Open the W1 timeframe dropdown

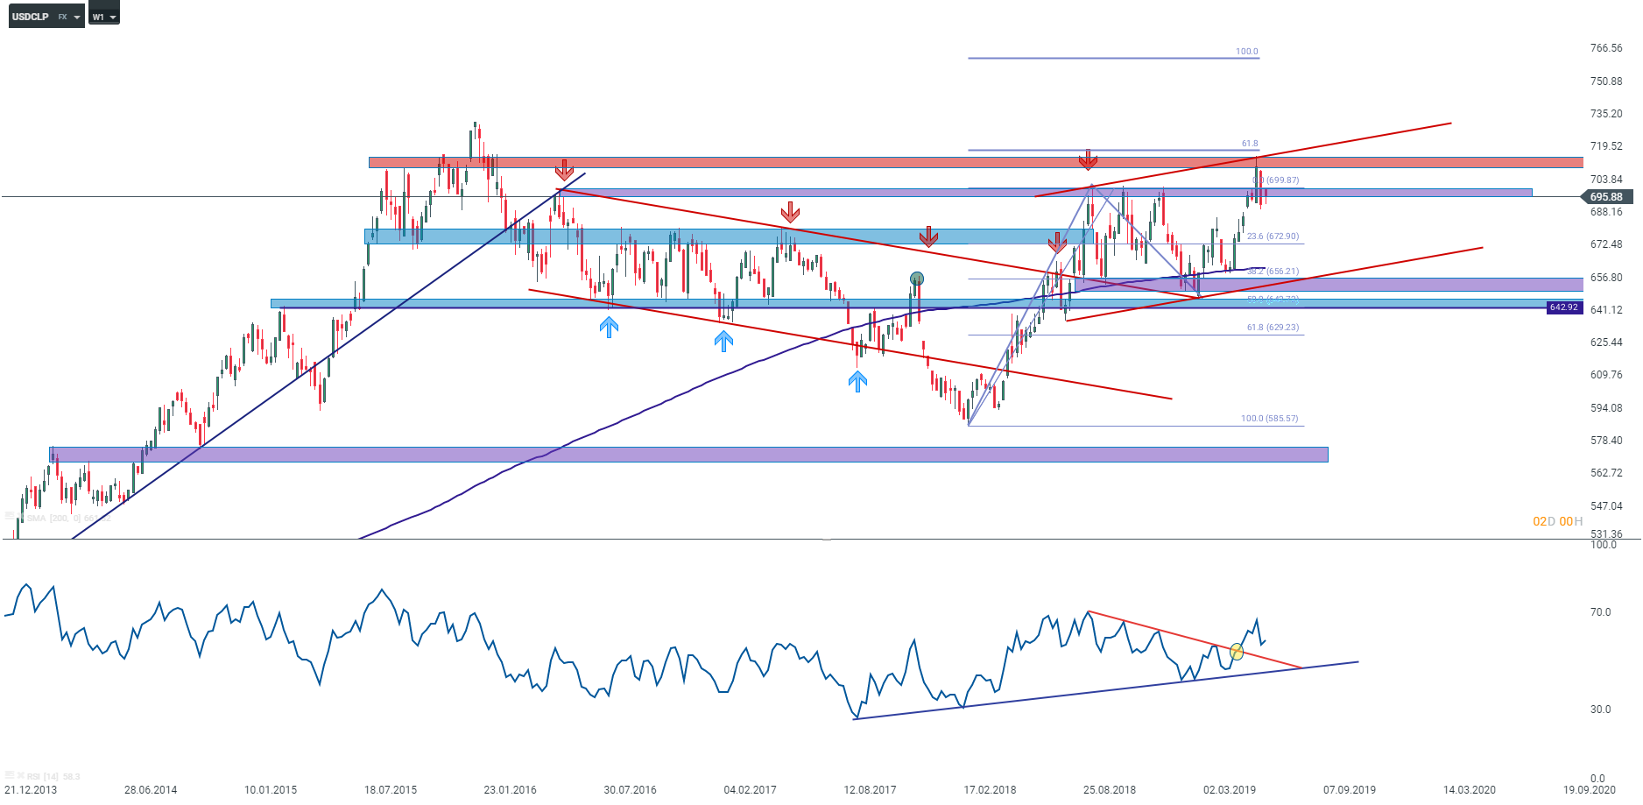[104, 17]
